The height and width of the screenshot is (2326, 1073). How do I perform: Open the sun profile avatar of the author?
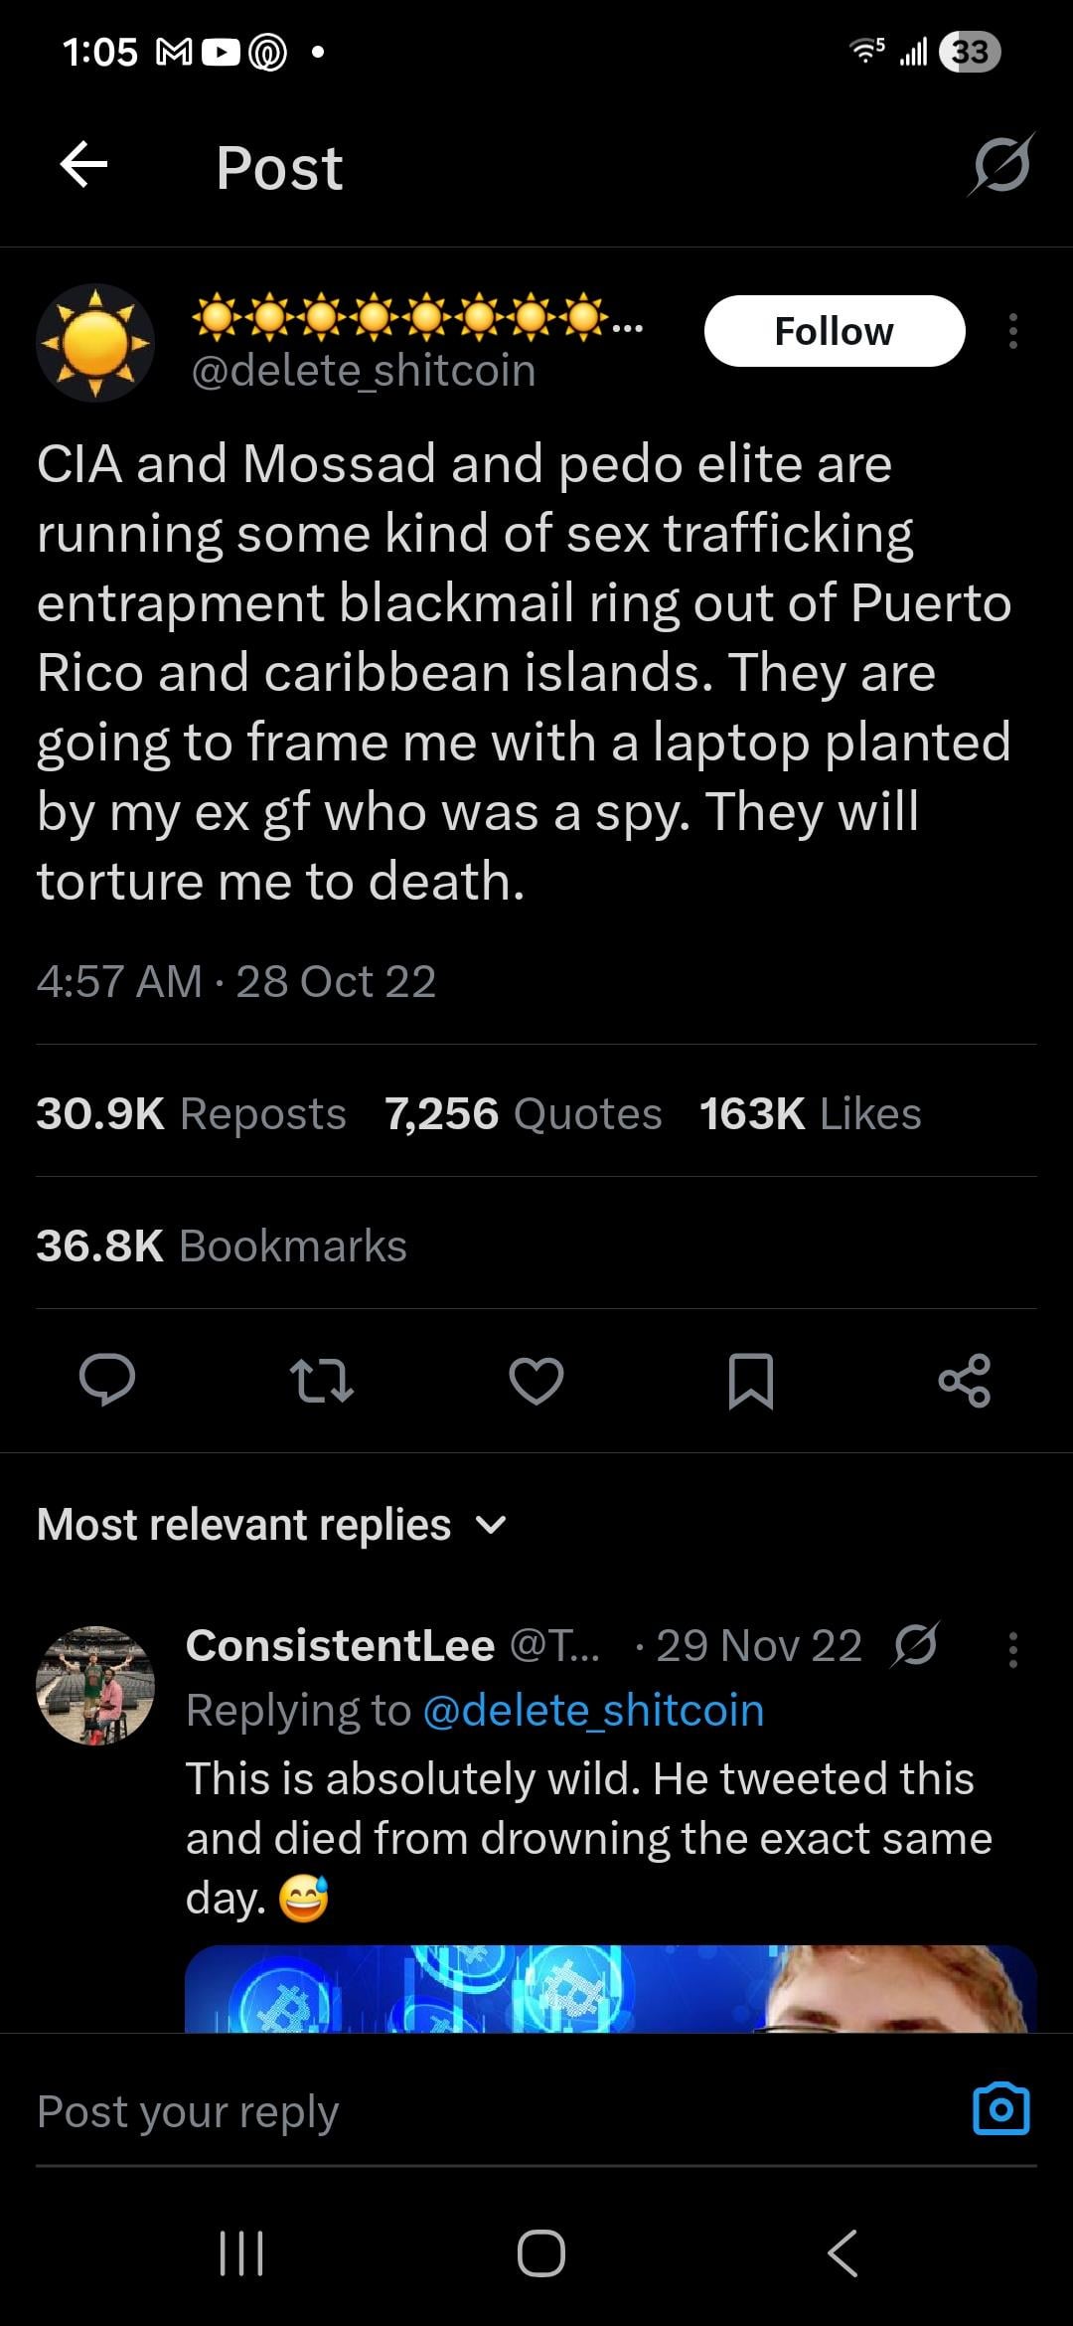(x=95, y=343)
